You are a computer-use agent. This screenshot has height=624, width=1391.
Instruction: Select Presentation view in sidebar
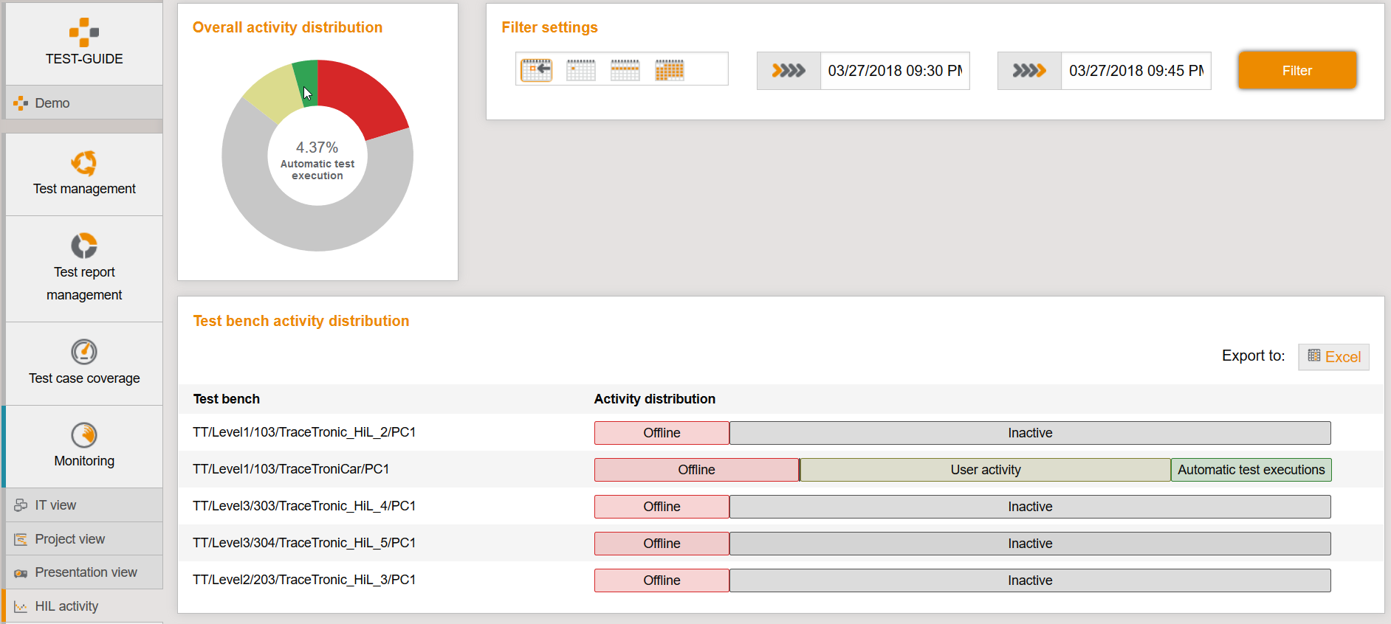point(84,572)
